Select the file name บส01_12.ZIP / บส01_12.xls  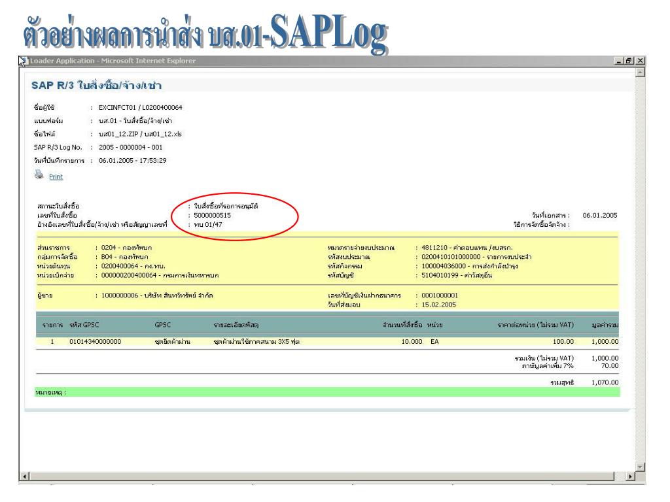[x=140, y=134]
